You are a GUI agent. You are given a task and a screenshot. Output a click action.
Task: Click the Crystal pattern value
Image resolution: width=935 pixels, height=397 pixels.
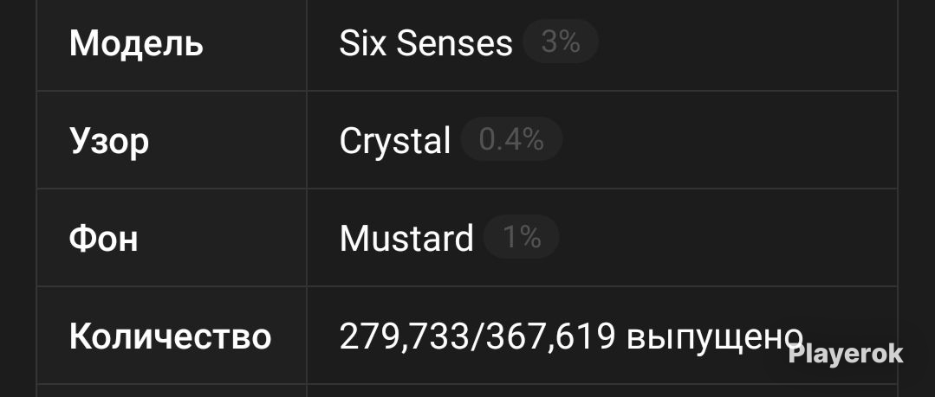coord(395,141)
